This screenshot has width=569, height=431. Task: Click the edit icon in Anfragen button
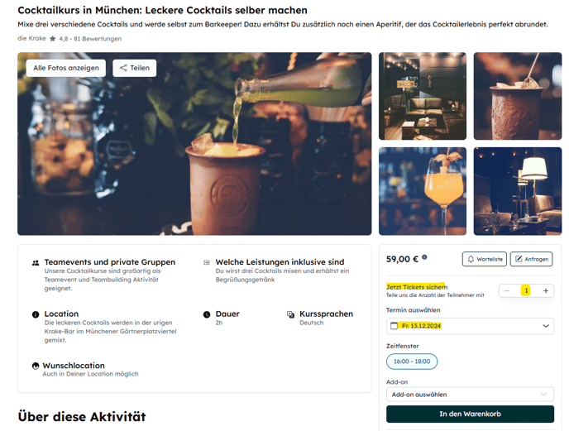519,259
